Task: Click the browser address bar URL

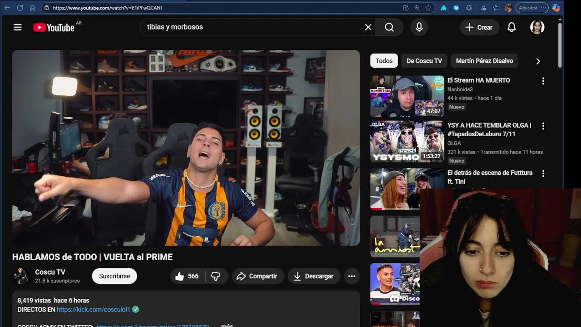Action: (107, 8)
